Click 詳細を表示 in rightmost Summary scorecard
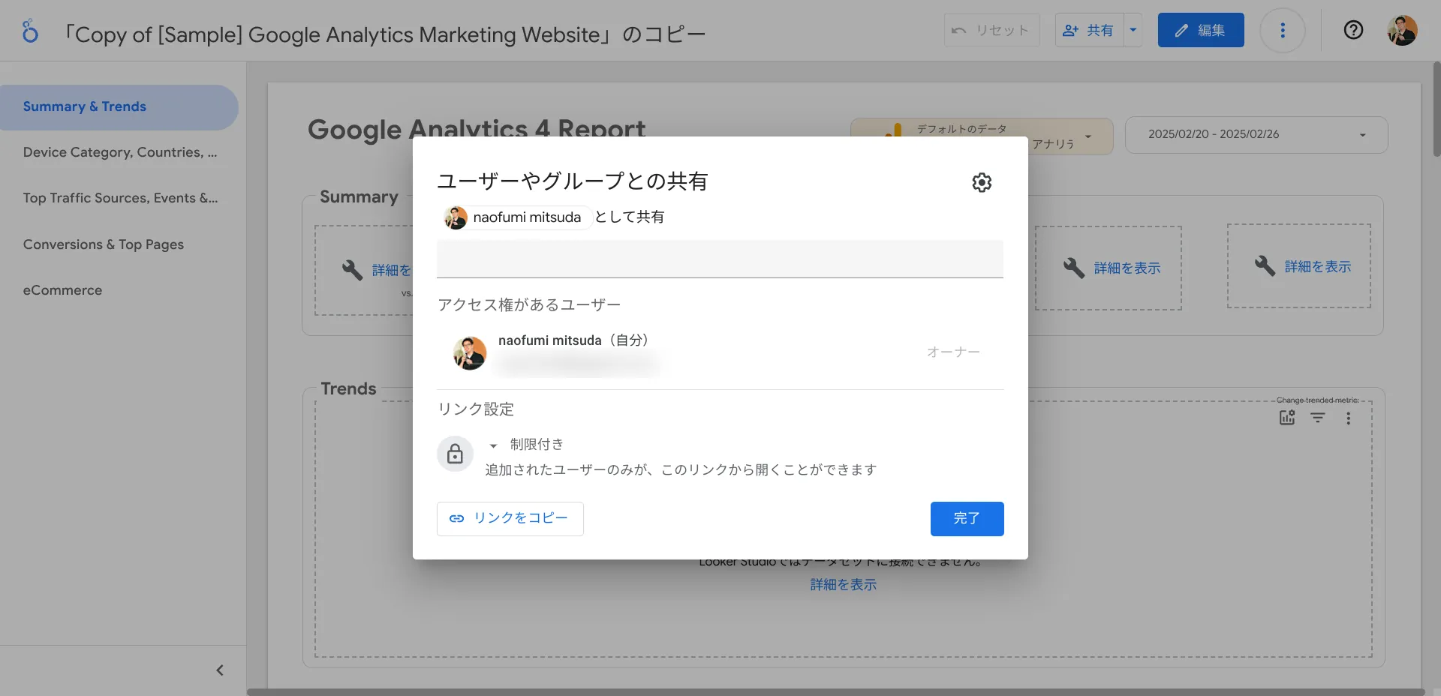Image resolution: width=1441 pixels, height=696 pixels. click(1317, 266)
